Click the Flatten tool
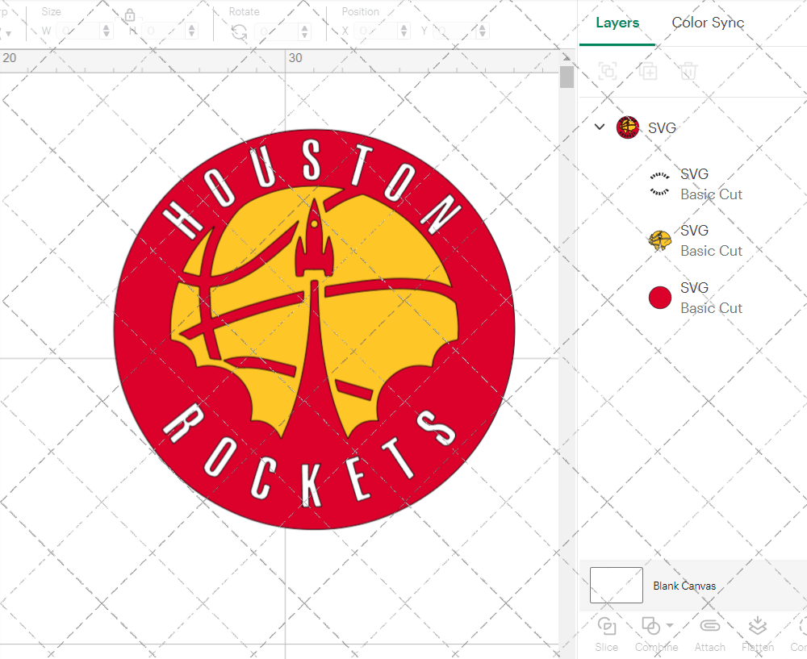807x659 pixels. [758, 633]
